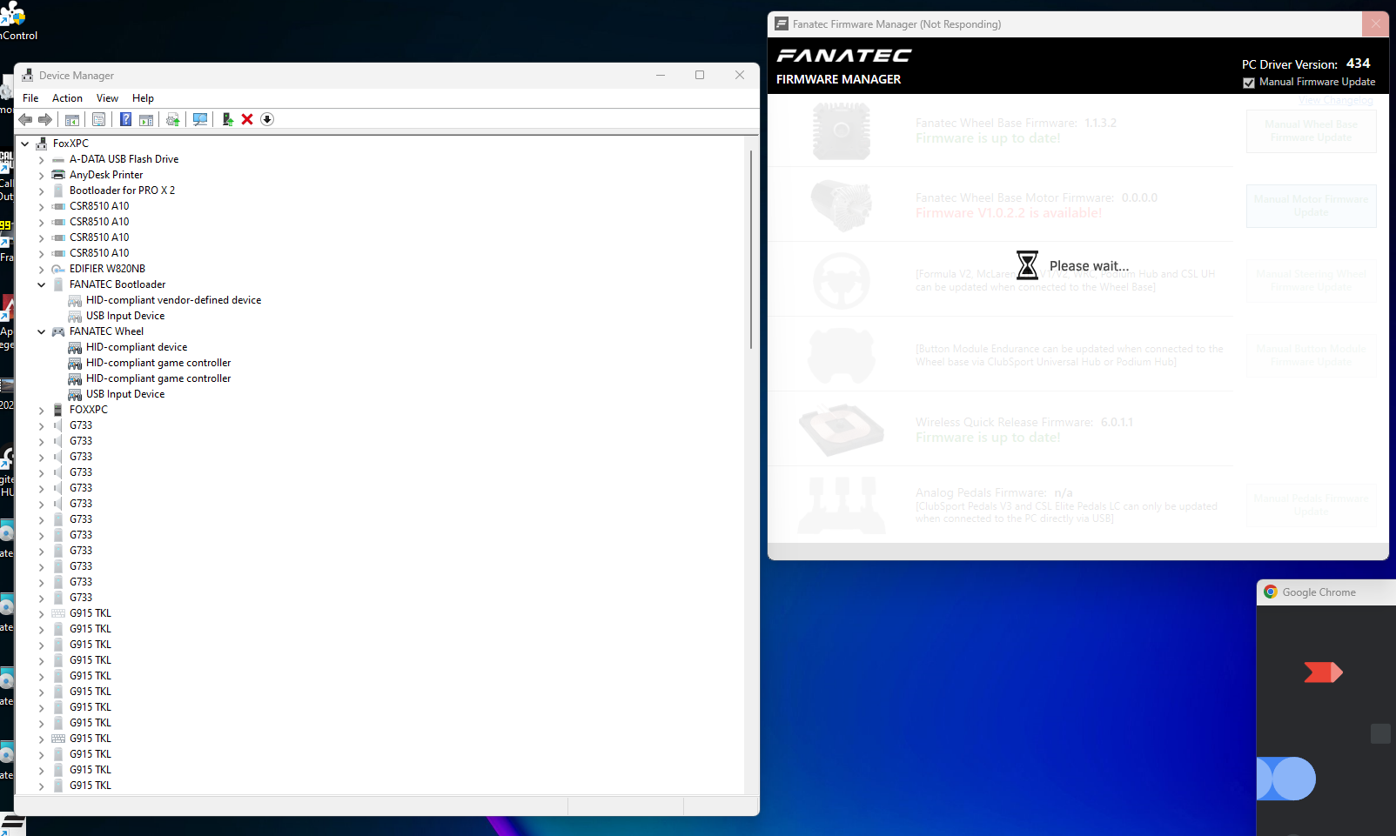This screenshot has height=836, width=1396.
Task: Click the blue question mark Help icon
Action: [125, 119]
